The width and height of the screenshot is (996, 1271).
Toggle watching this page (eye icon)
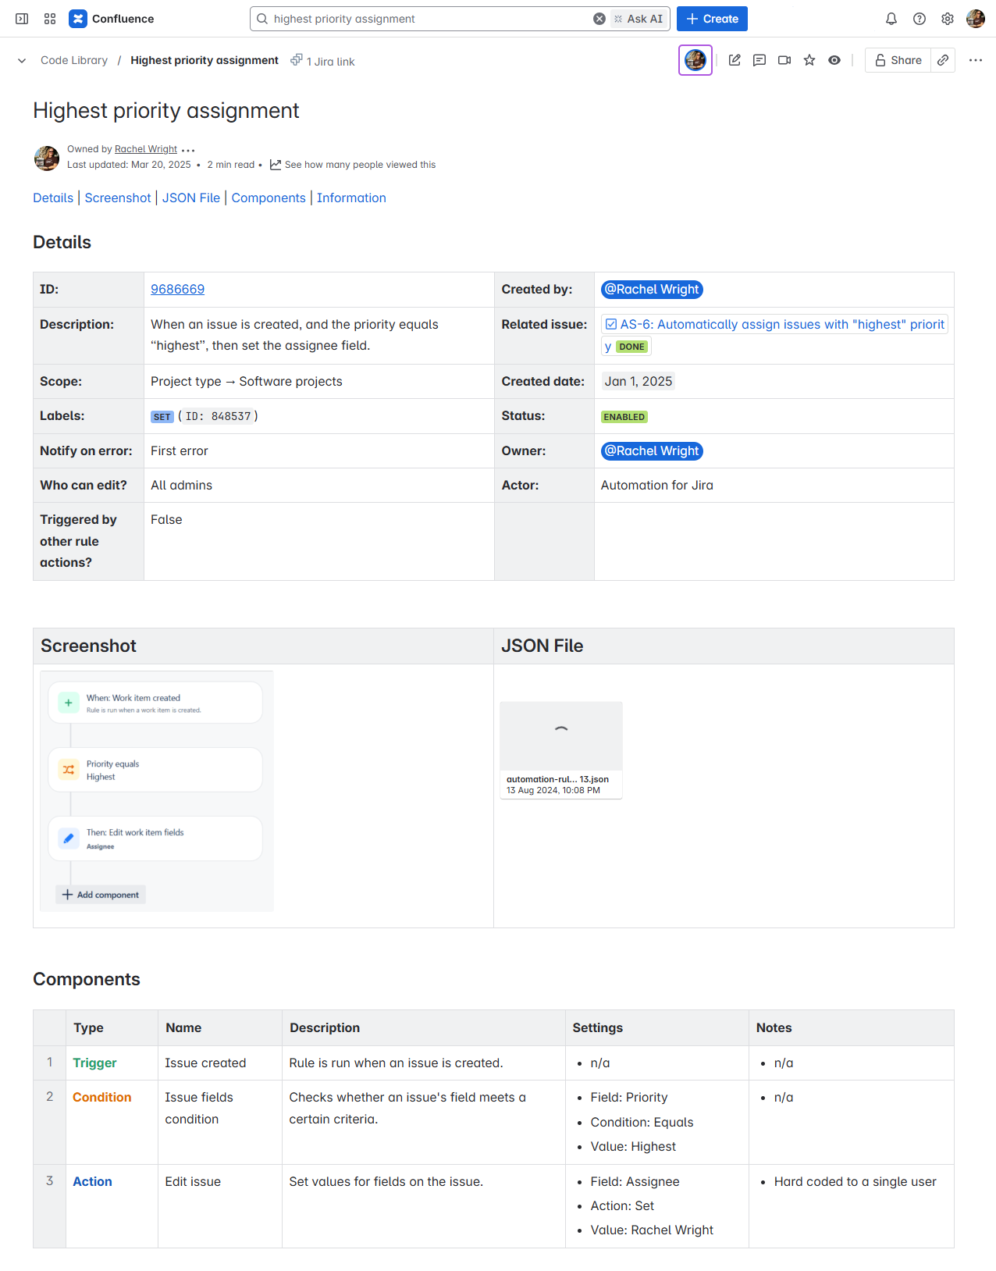click(x=834, y=60)
